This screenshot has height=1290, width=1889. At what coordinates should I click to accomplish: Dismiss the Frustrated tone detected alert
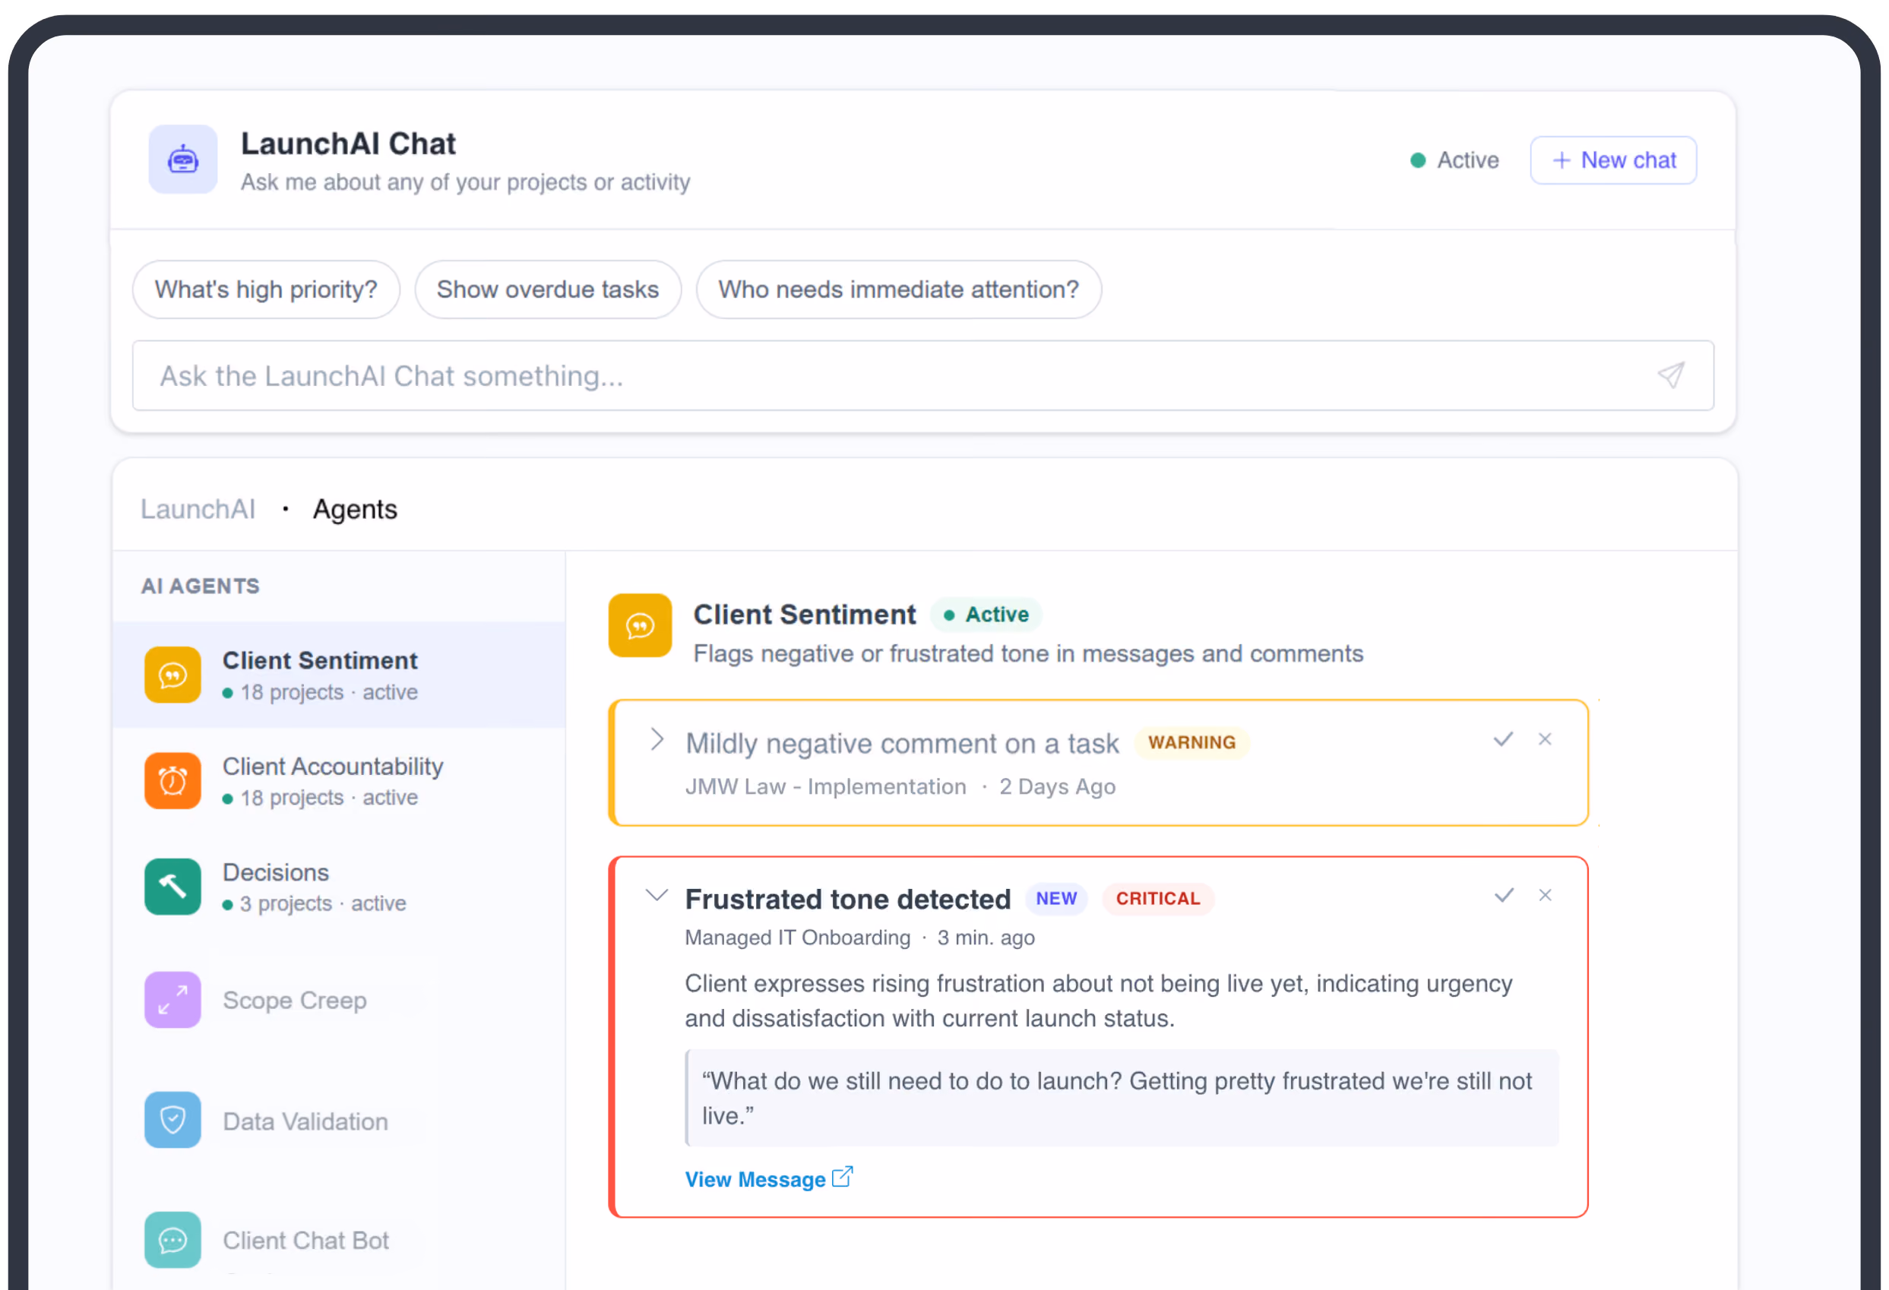pos(1544,895)
